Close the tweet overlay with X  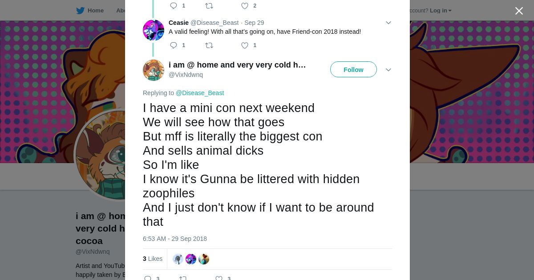pyautogui.click(x=519, y=11)
